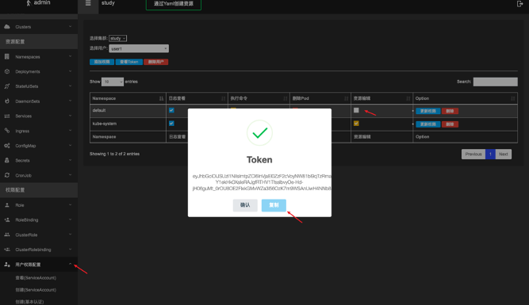The width and height of the screenshot is (529, 305).
Task: Open the 选择用户 user1 dropdown
Action: pyautogui.click(x=139, y=48)
